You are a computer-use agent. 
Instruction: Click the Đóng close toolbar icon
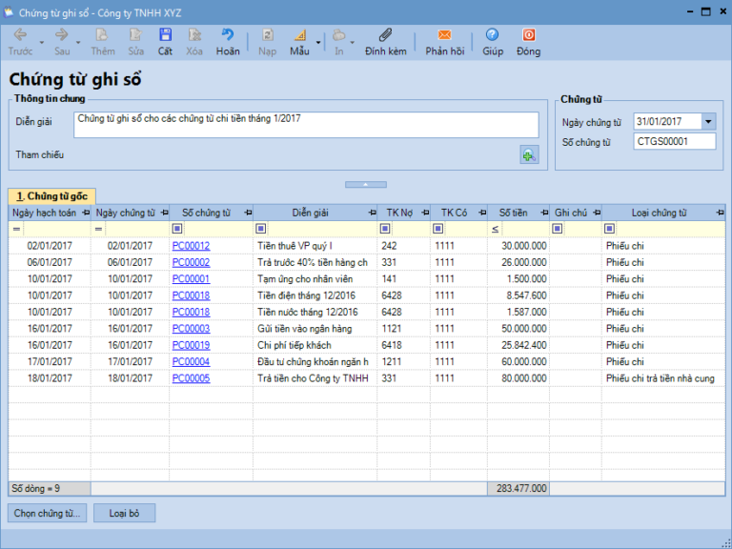click(x=528, y=36)
